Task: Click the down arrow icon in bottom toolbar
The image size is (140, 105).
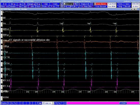Action: click(65, 103)
